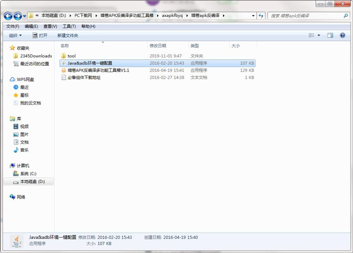Click the 库 libraries icon

tap(12, 119)
